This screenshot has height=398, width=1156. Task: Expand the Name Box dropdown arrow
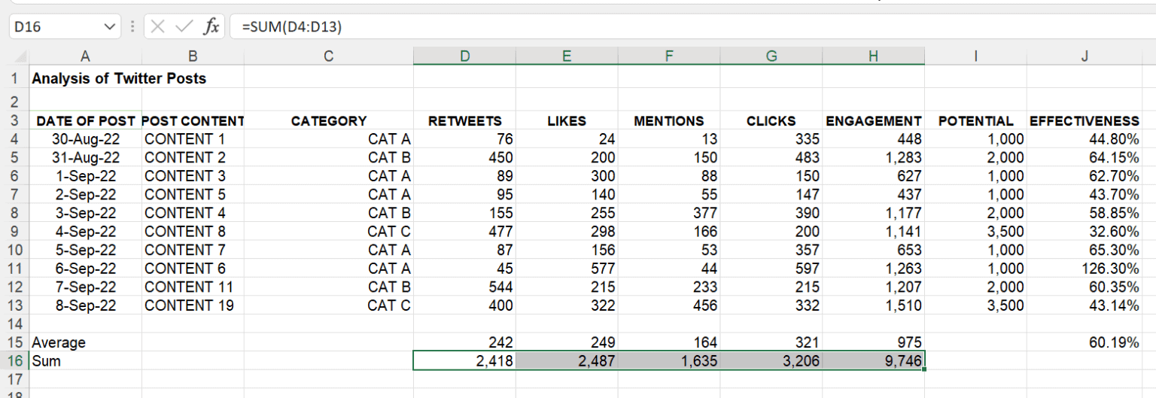110,27
